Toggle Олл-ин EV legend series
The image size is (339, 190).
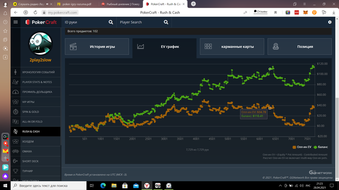(302, 147)
